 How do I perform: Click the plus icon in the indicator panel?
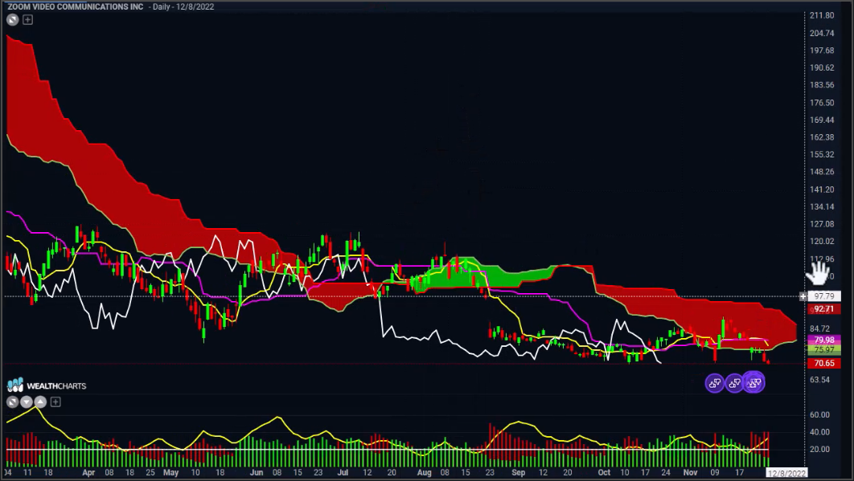[55, 402]
